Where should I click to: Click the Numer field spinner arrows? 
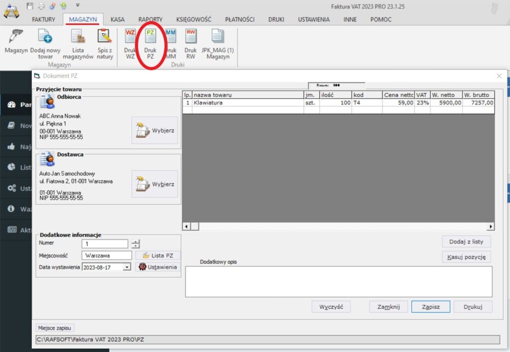pyautogui.click(x=135, y=243)
